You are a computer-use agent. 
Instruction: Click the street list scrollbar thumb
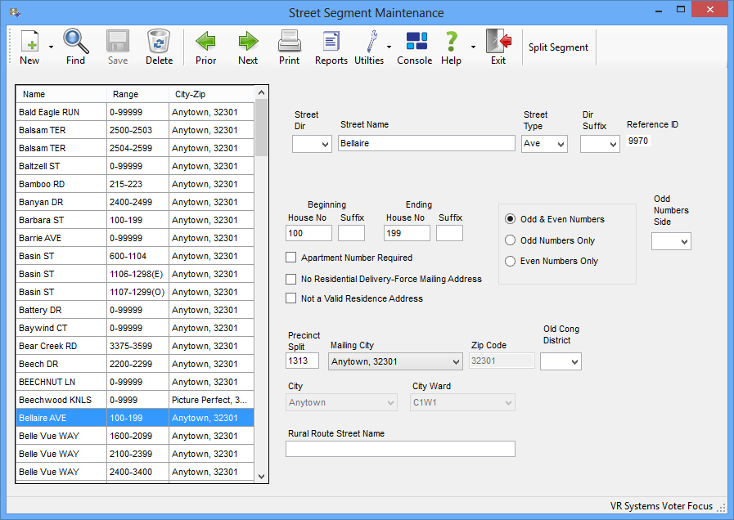[262, 128]
